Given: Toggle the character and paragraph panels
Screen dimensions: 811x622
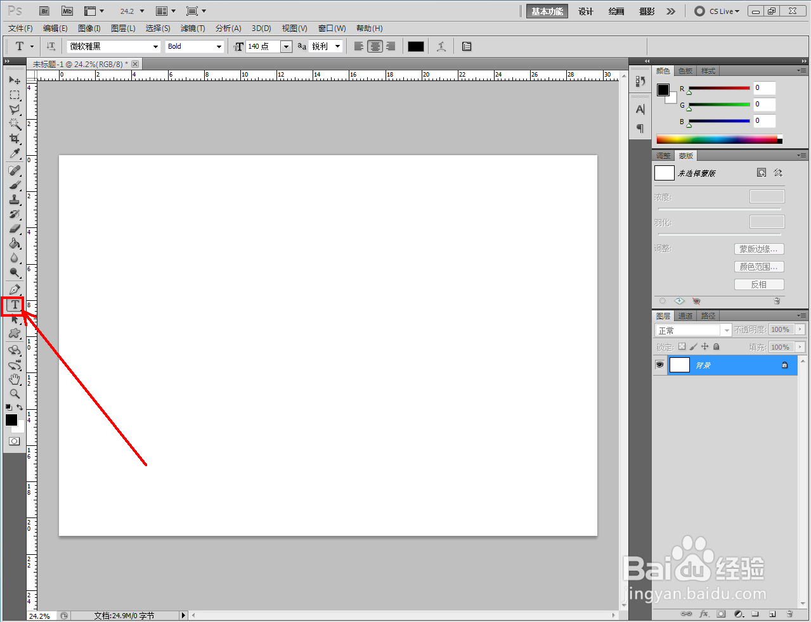Looking at the screenshot, I should [467, 46].
